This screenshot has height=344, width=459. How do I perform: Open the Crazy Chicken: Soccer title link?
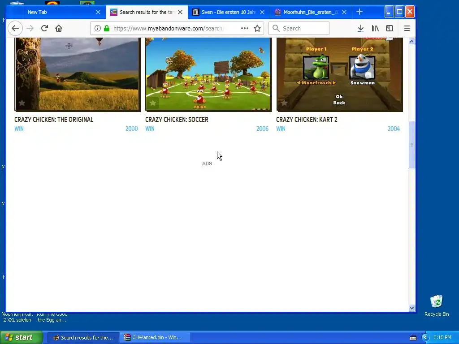177,119
